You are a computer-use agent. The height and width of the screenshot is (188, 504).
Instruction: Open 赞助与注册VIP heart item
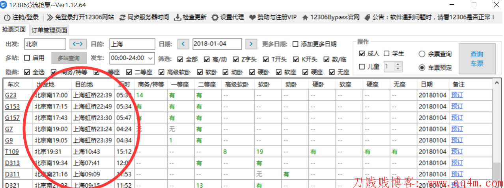click(x=273, y=17)
